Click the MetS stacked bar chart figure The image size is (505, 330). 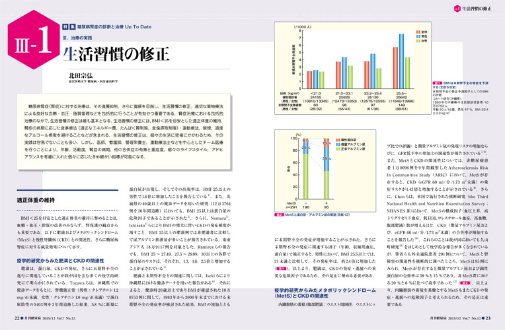pos(325,170)
